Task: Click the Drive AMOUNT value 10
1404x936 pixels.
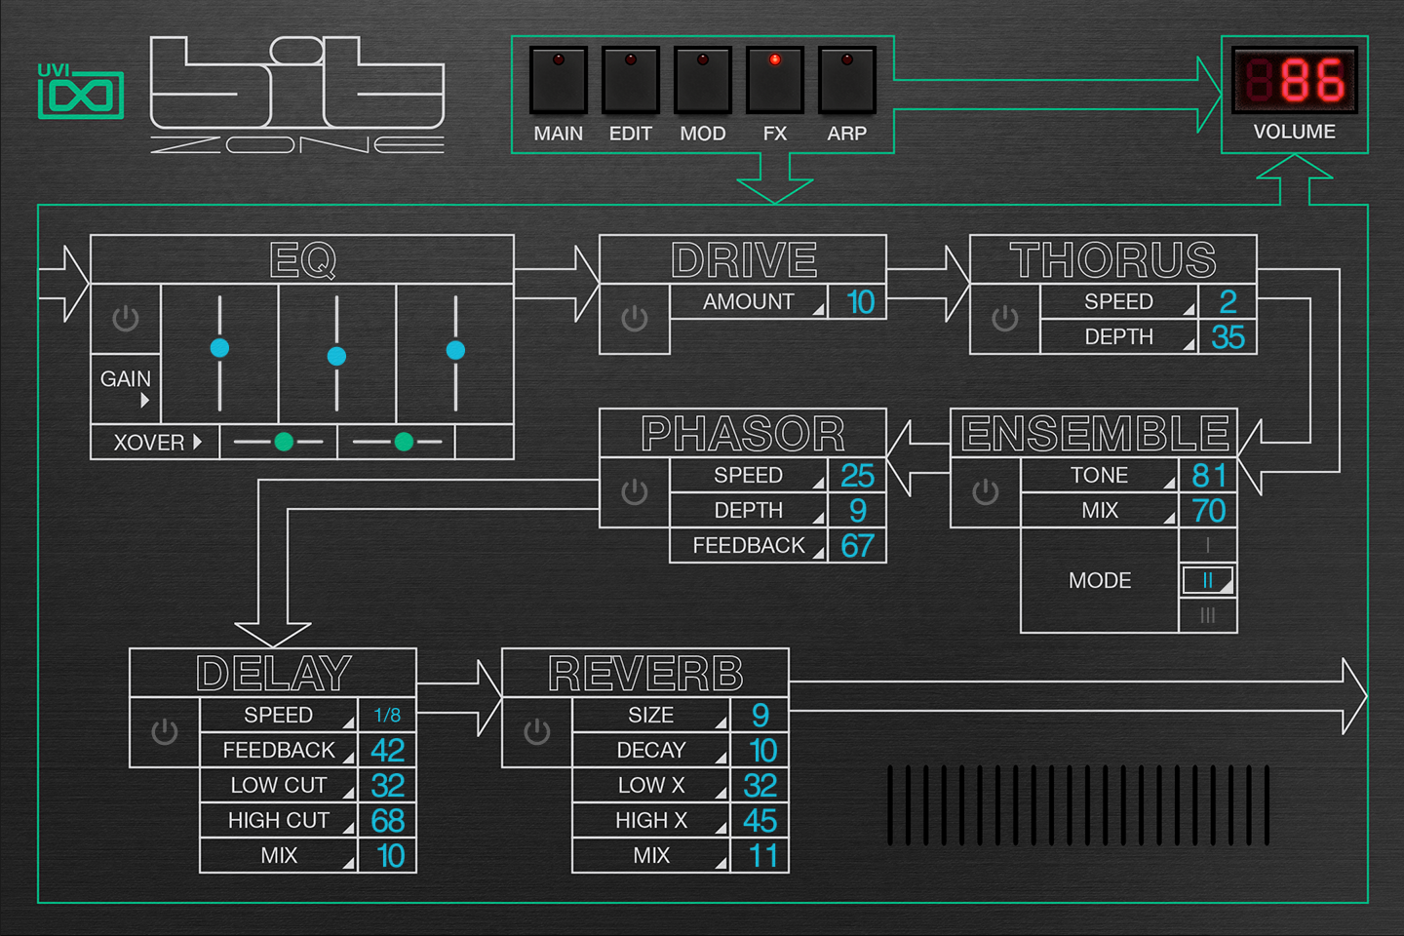Action: pos(860,302)
